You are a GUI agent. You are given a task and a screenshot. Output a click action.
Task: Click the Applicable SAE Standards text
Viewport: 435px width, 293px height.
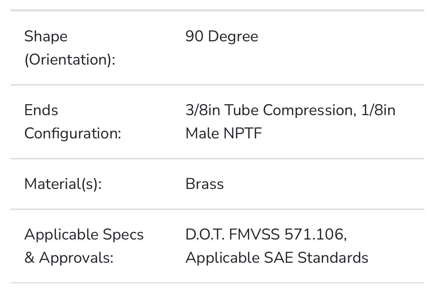click(277, 258)
